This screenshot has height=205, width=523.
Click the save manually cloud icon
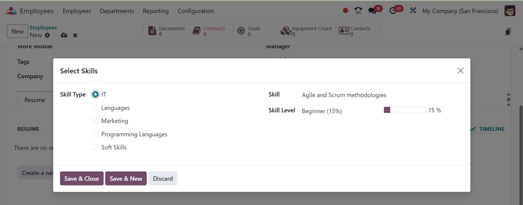pyautogui.click(x=64, y=35)
